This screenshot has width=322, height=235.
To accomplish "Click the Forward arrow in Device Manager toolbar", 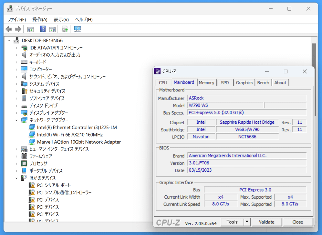I will 18,29.
